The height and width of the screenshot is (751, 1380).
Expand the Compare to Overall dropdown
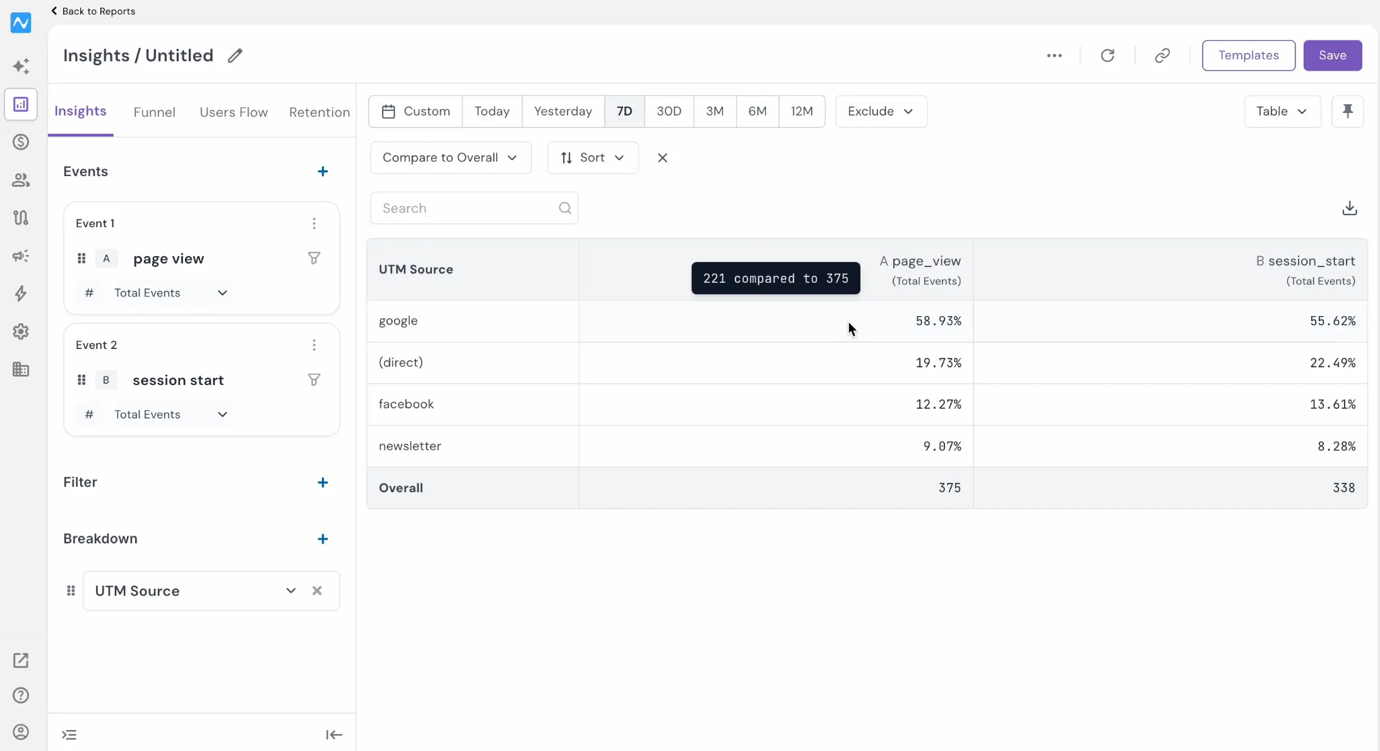point(450,158)
